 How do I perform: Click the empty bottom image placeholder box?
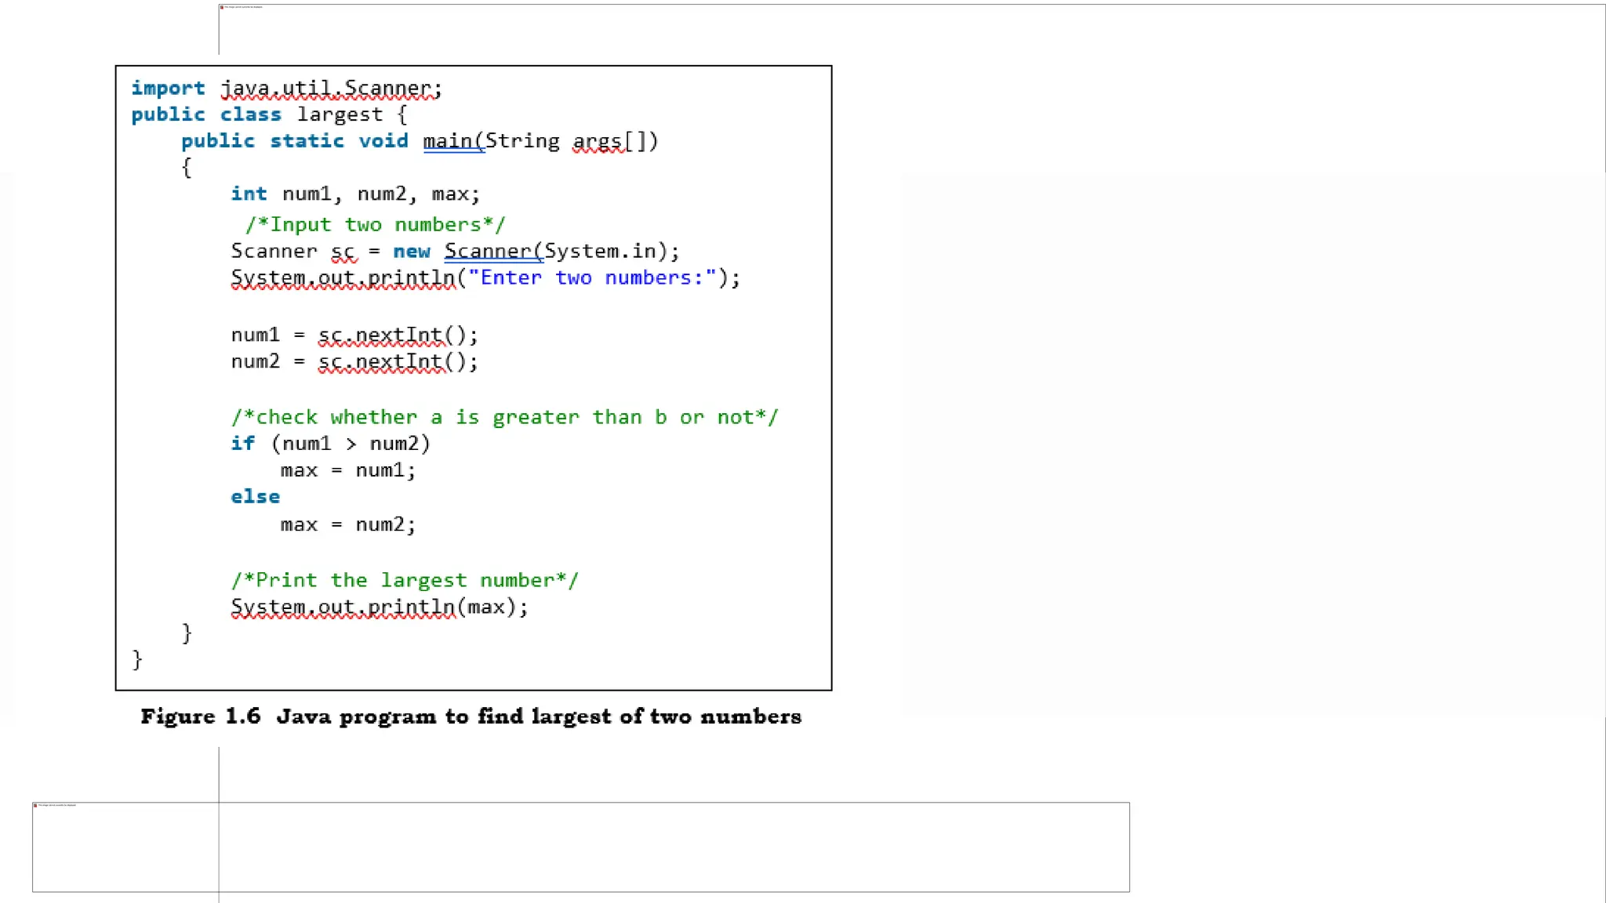point(580,847)
